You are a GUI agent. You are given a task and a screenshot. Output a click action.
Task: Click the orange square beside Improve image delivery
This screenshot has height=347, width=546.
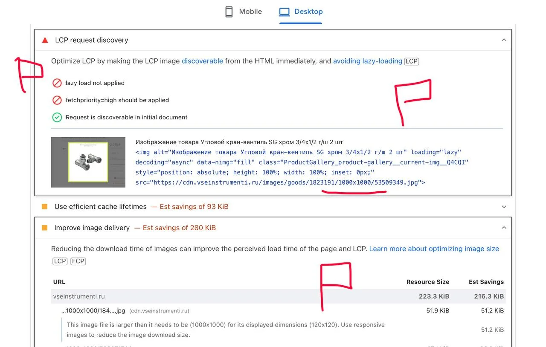click(44, 228)
